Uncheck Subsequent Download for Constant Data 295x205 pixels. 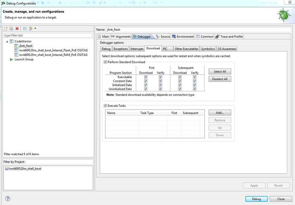pyautogui.click(x=180, y=81)
